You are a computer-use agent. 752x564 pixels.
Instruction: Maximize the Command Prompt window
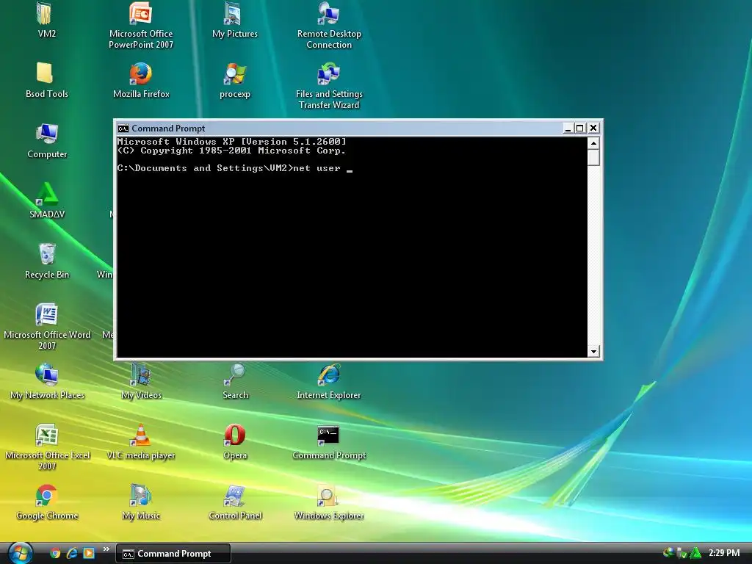point(580,128)
